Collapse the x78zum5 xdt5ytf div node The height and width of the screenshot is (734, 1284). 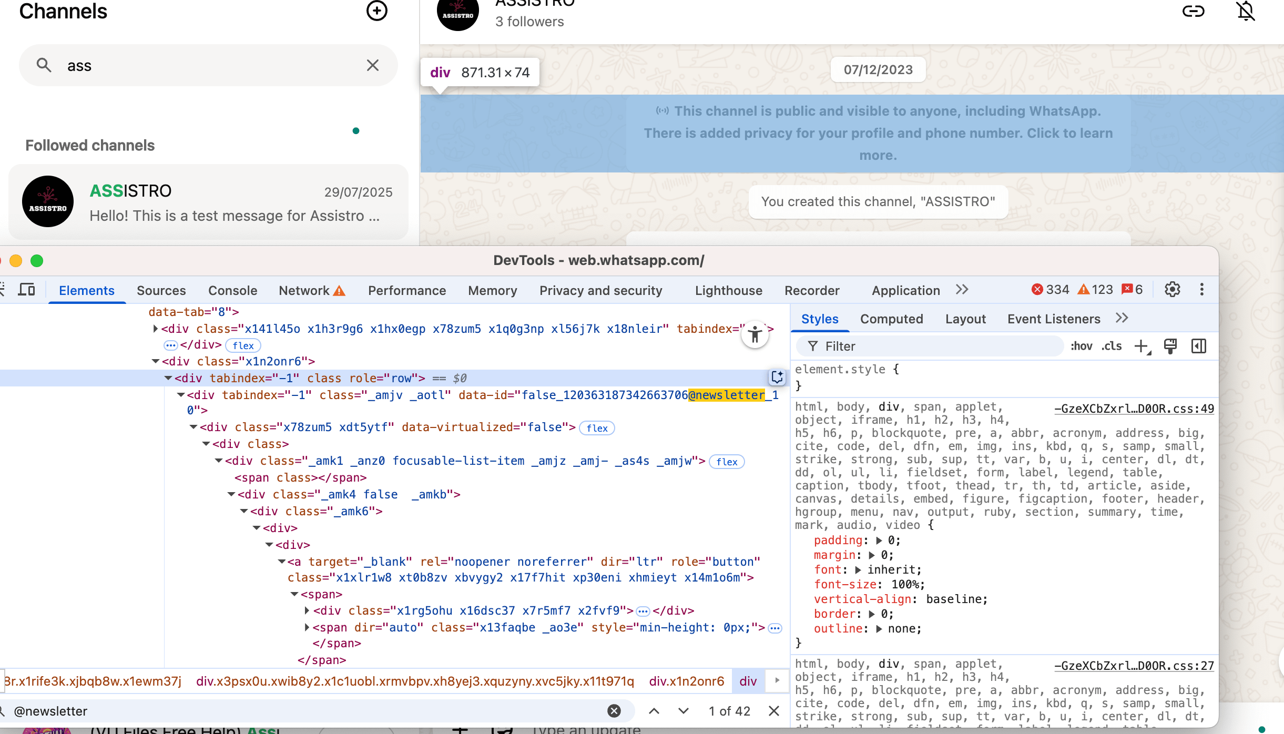[193, 427]
